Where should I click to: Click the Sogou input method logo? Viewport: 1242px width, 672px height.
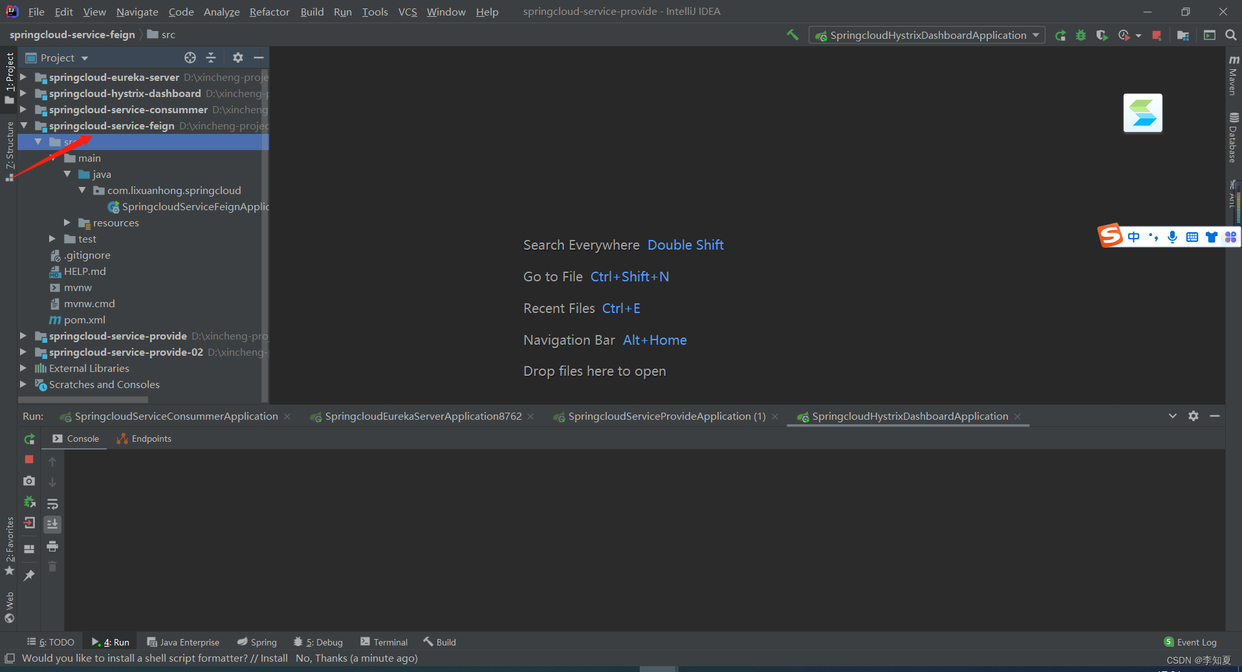tap(1111, 236)
